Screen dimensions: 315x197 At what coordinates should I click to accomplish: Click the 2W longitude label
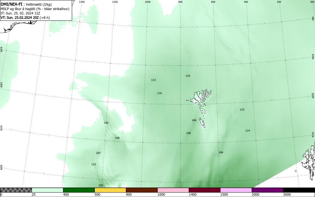[x=279, y=2]
